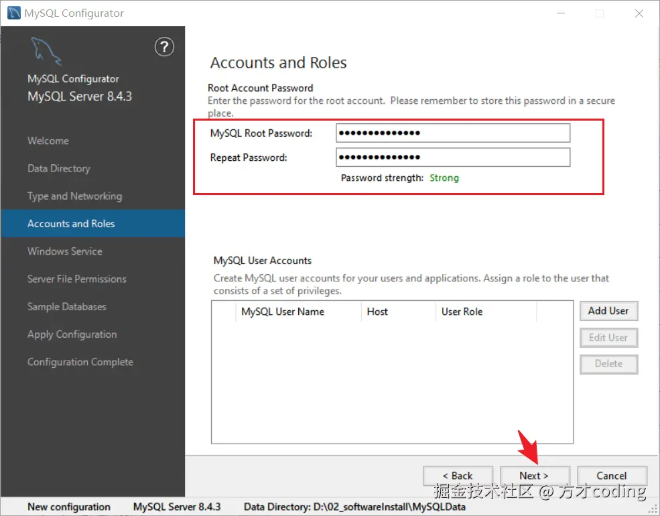This screenshot has height=516, width=660.
Task: Minimize the MySQL Configurator window
Action: point(561,13)
